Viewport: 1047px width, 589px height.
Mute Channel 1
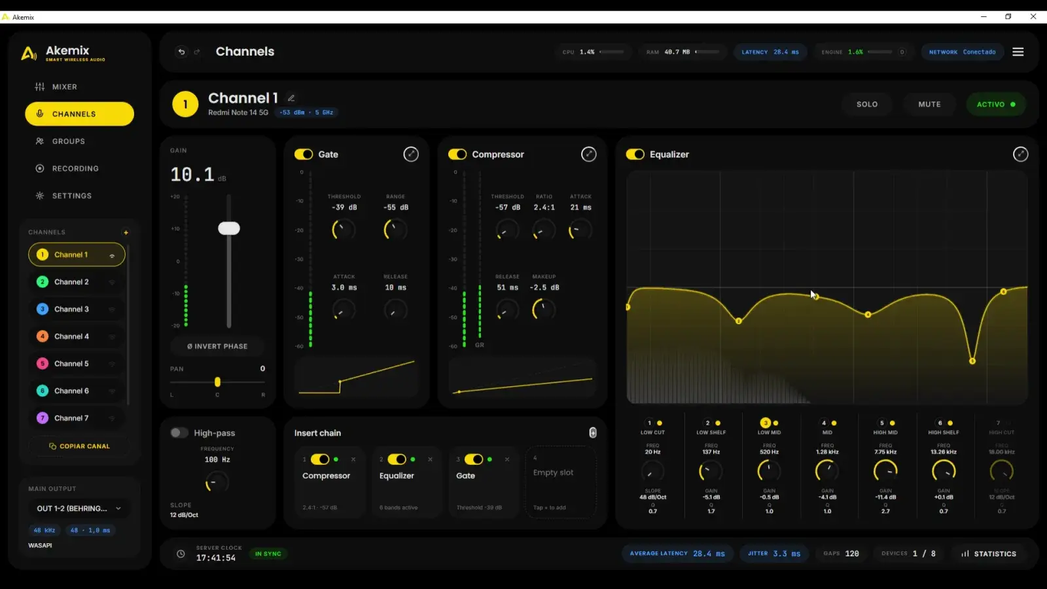929,104
